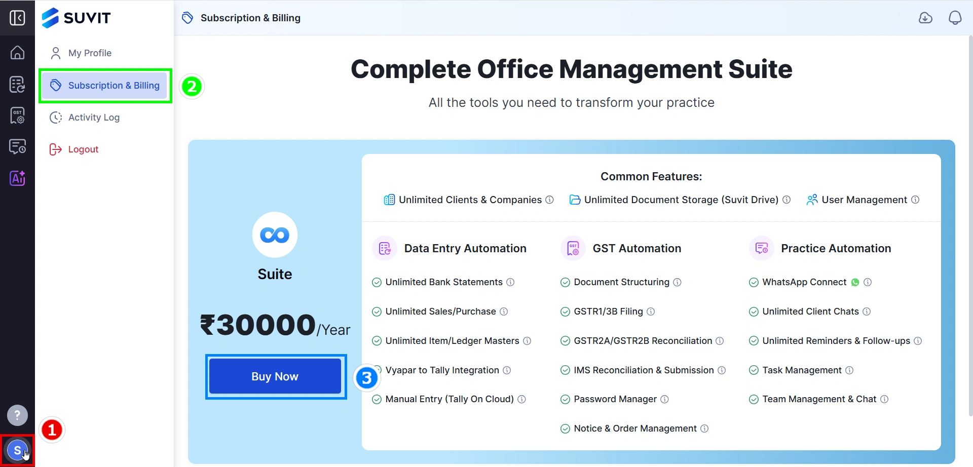Open the Home icon in sidebar
Viewport: 973px width, 467px height.
(17, 52)
